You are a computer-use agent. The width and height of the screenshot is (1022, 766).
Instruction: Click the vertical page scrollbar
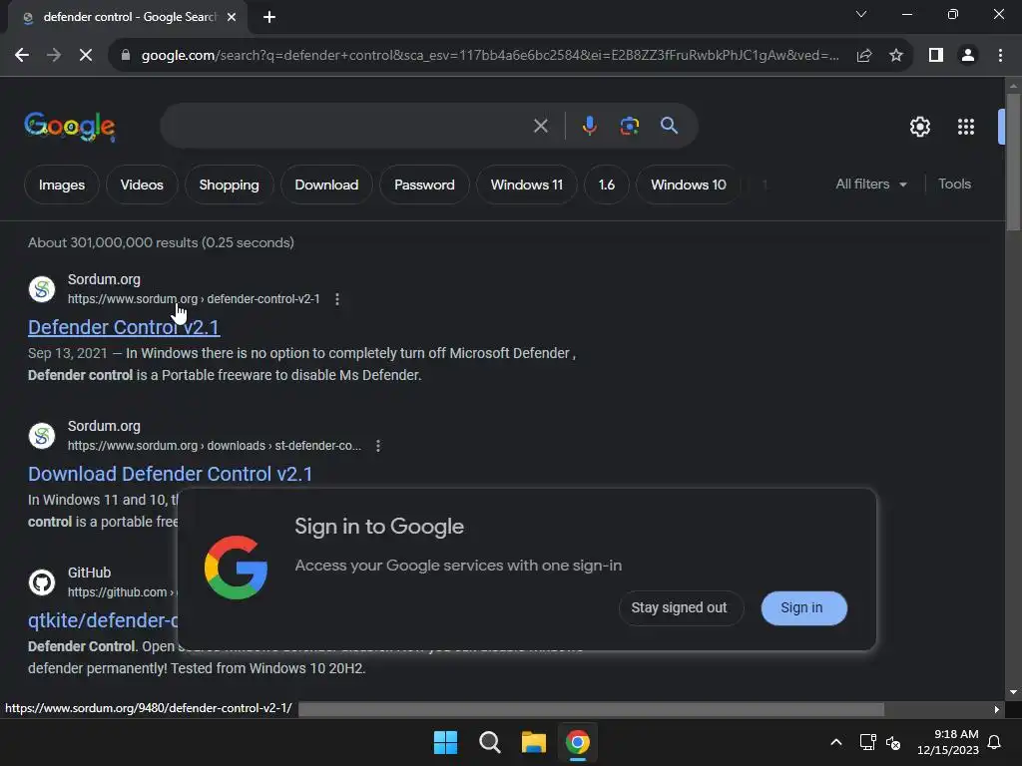1013,163
